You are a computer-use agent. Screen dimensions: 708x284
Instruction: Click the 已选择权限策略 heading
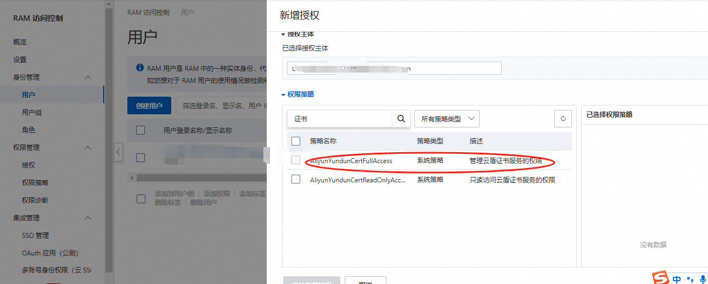(x=609, y=115)
